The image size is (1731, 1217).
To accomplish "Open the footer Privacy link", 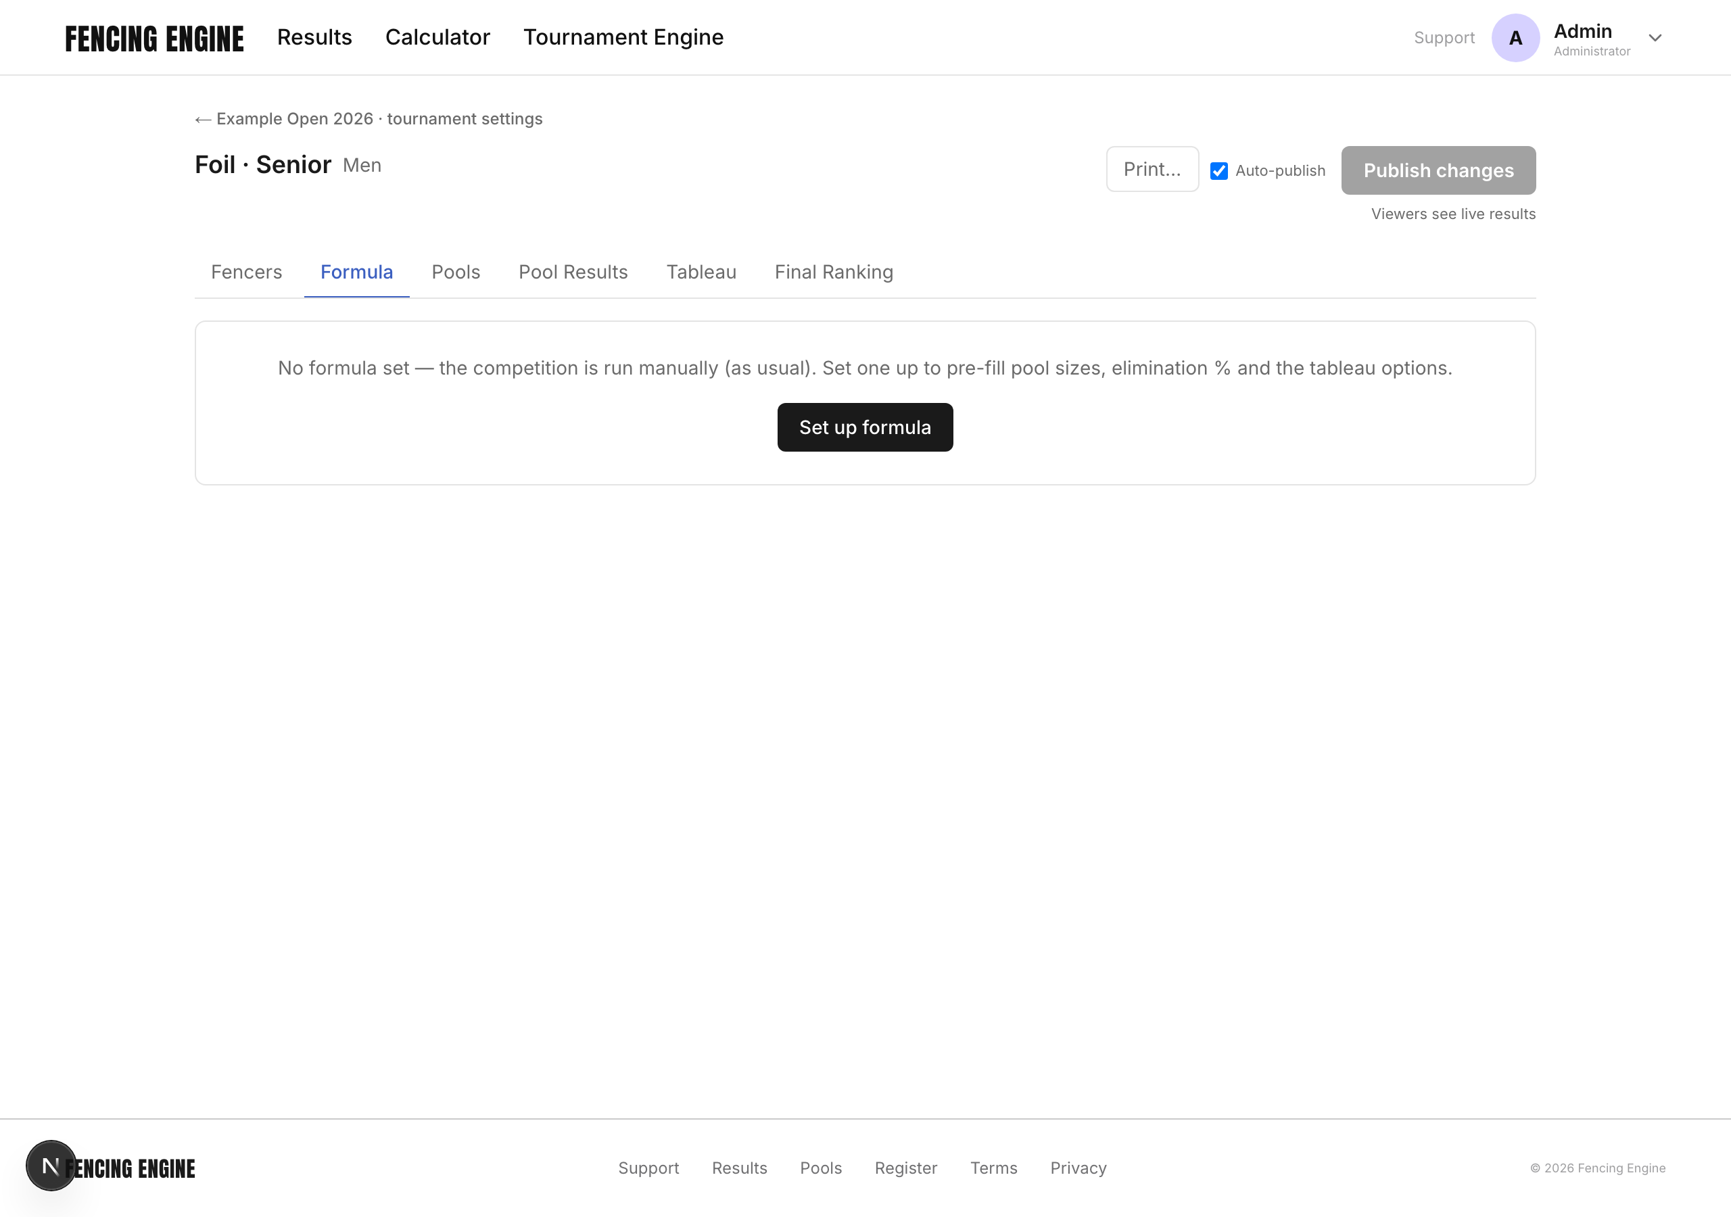I will pos(1078,1168).
